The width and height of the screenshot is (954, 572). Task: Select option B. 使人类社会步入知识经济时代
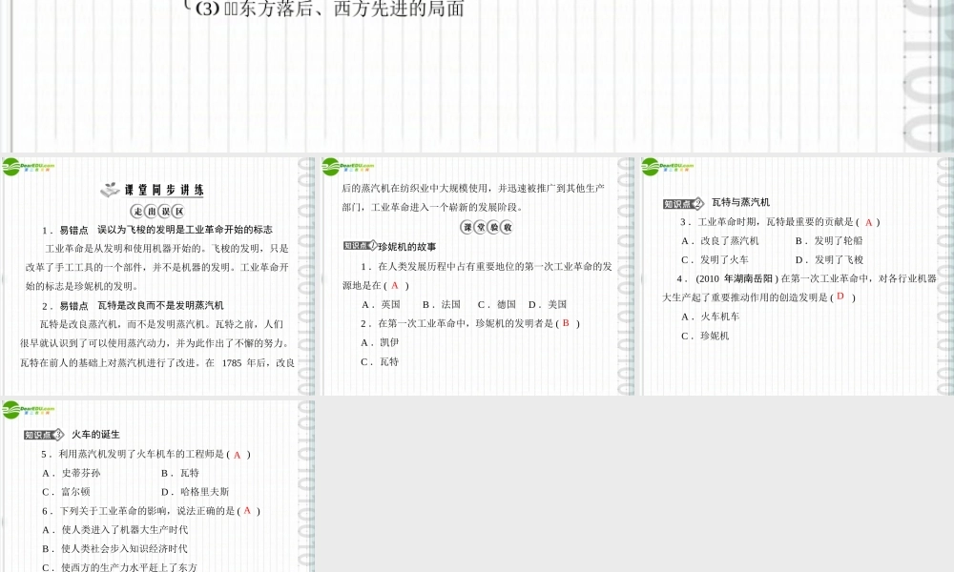[115, 548]
